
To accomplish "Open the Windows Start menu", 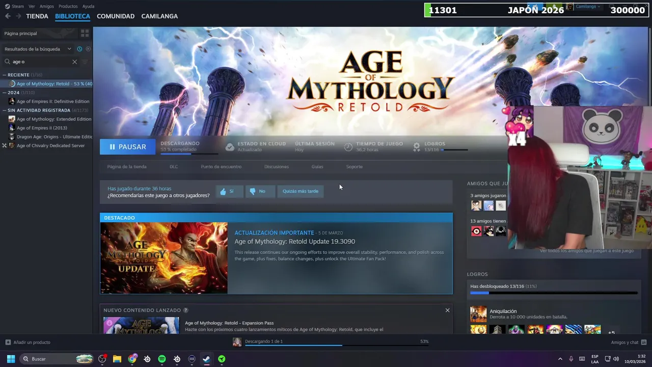I will pos(11,359).
